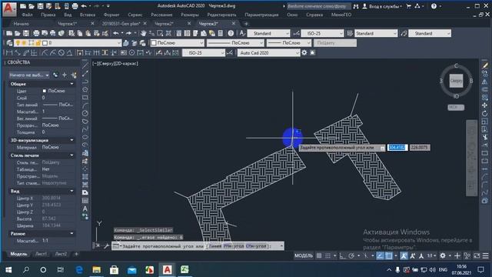Toggle object snap in status bar
492x277 pixels.
click(389, 256)
